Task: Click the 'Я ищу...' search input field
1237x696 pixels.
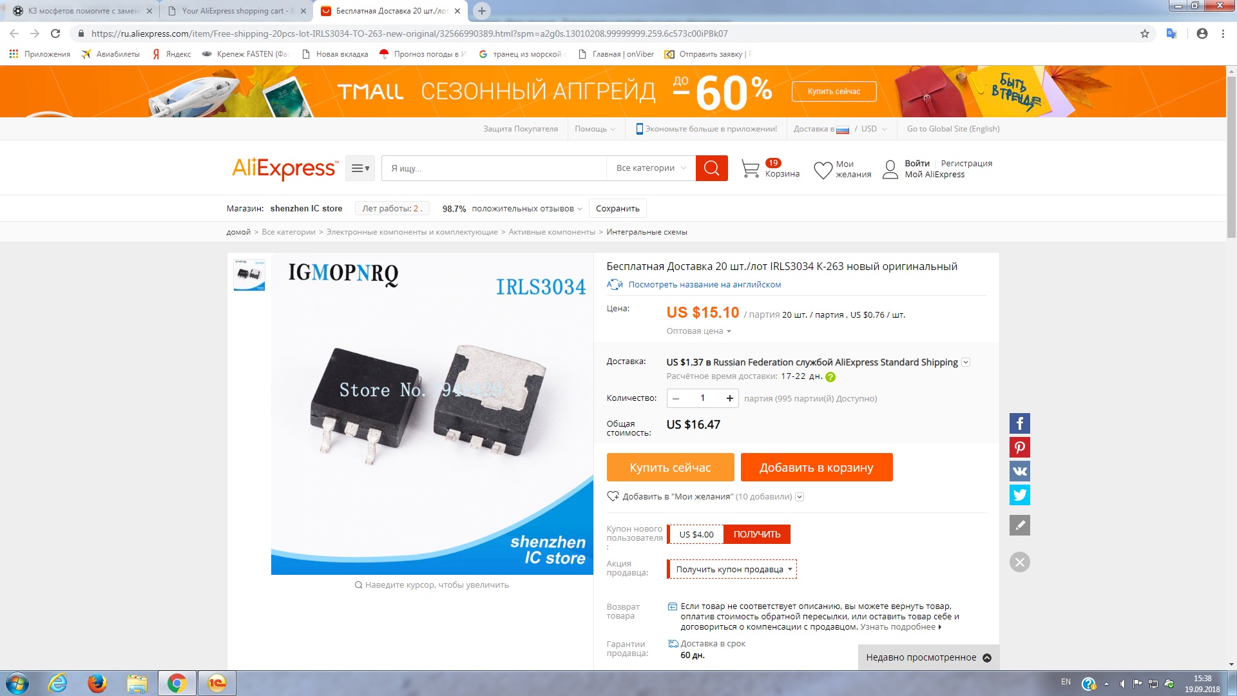Action: [x=494, y=168]
